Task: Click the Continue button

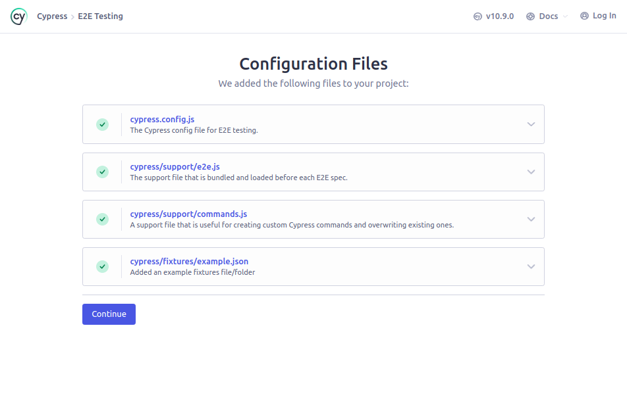Action: [x=109, y=314]
